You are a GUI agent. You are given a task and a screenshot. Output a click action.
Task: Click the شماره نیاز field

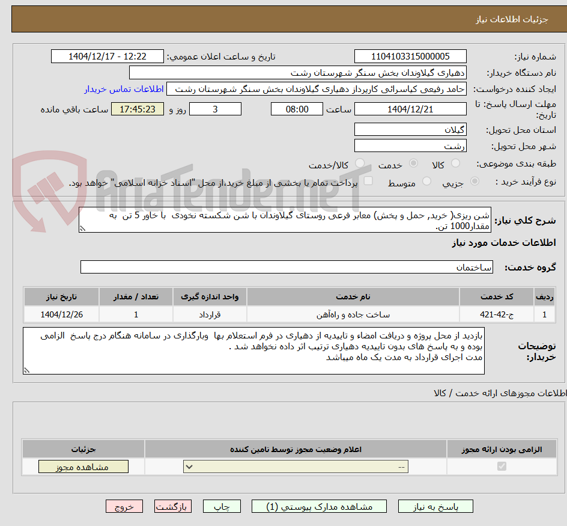(410, 57)
